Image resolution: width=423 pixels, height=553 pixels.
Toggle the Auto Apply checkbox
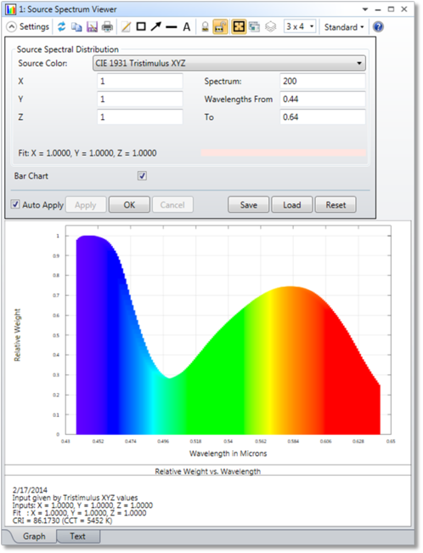click(x=15, y=204)
